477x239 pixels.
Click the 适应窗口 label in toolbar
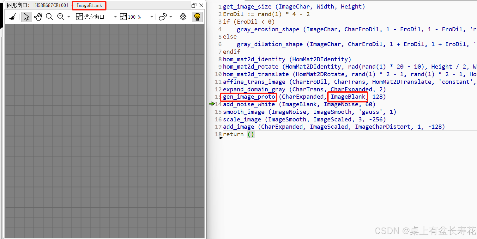(94, 17)
